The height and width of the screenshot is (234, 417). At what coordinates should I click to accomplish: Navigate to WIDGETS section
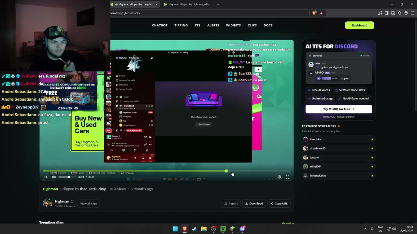point(233,25)
